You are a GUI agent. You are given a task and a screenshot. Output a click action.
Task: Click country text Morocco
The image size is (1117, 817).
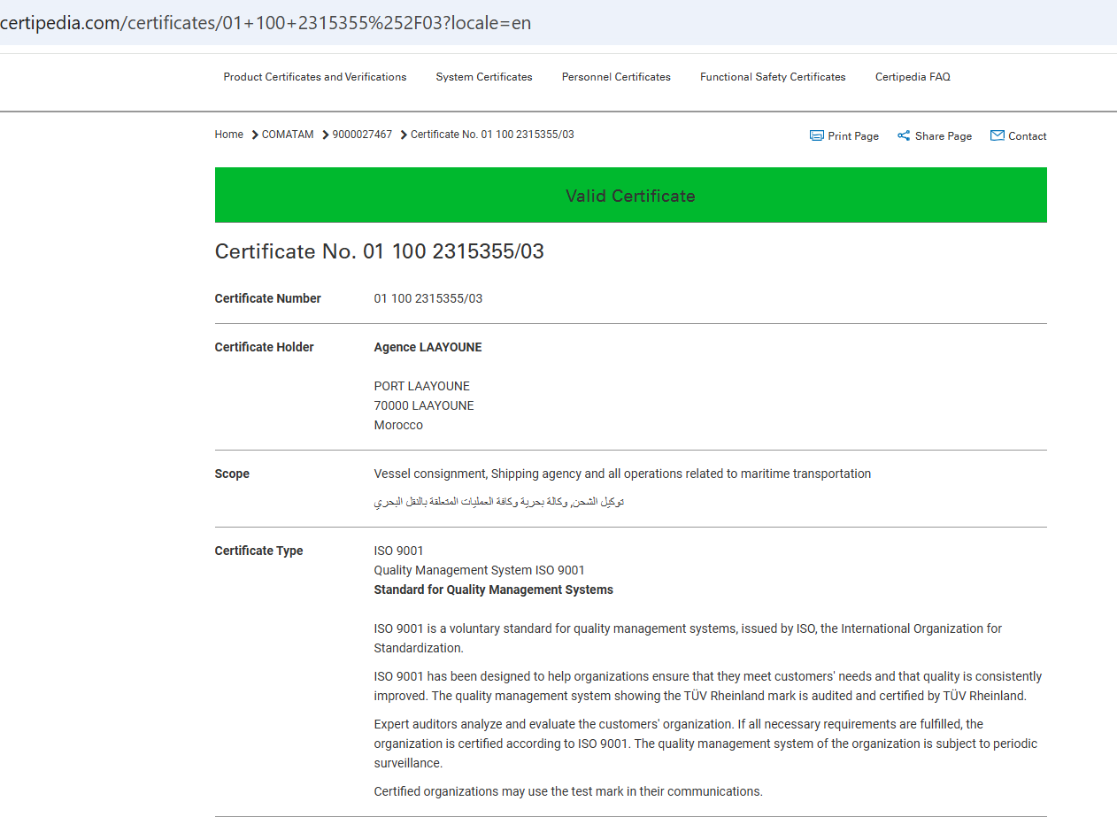click(398, 425)
